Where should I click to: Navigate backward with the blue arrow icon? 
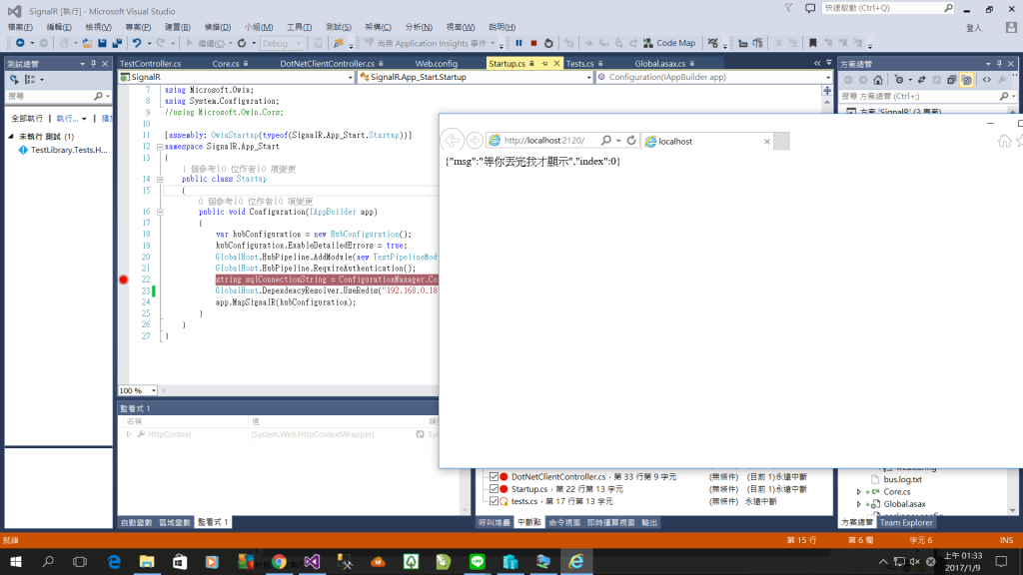[20, 43]
